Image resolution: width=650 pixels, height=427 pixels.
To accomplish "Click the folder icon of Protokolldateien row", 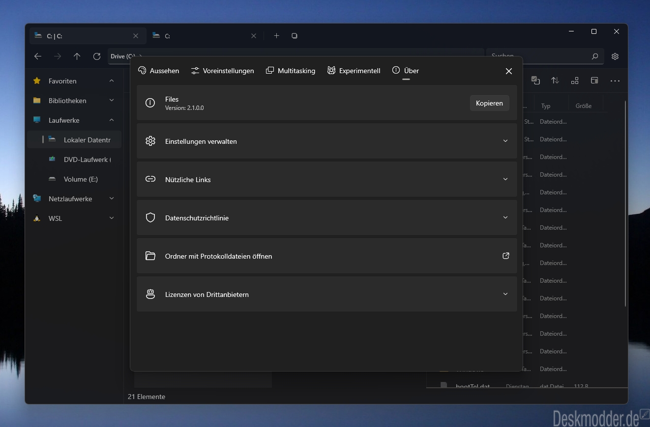I will 150,256.
